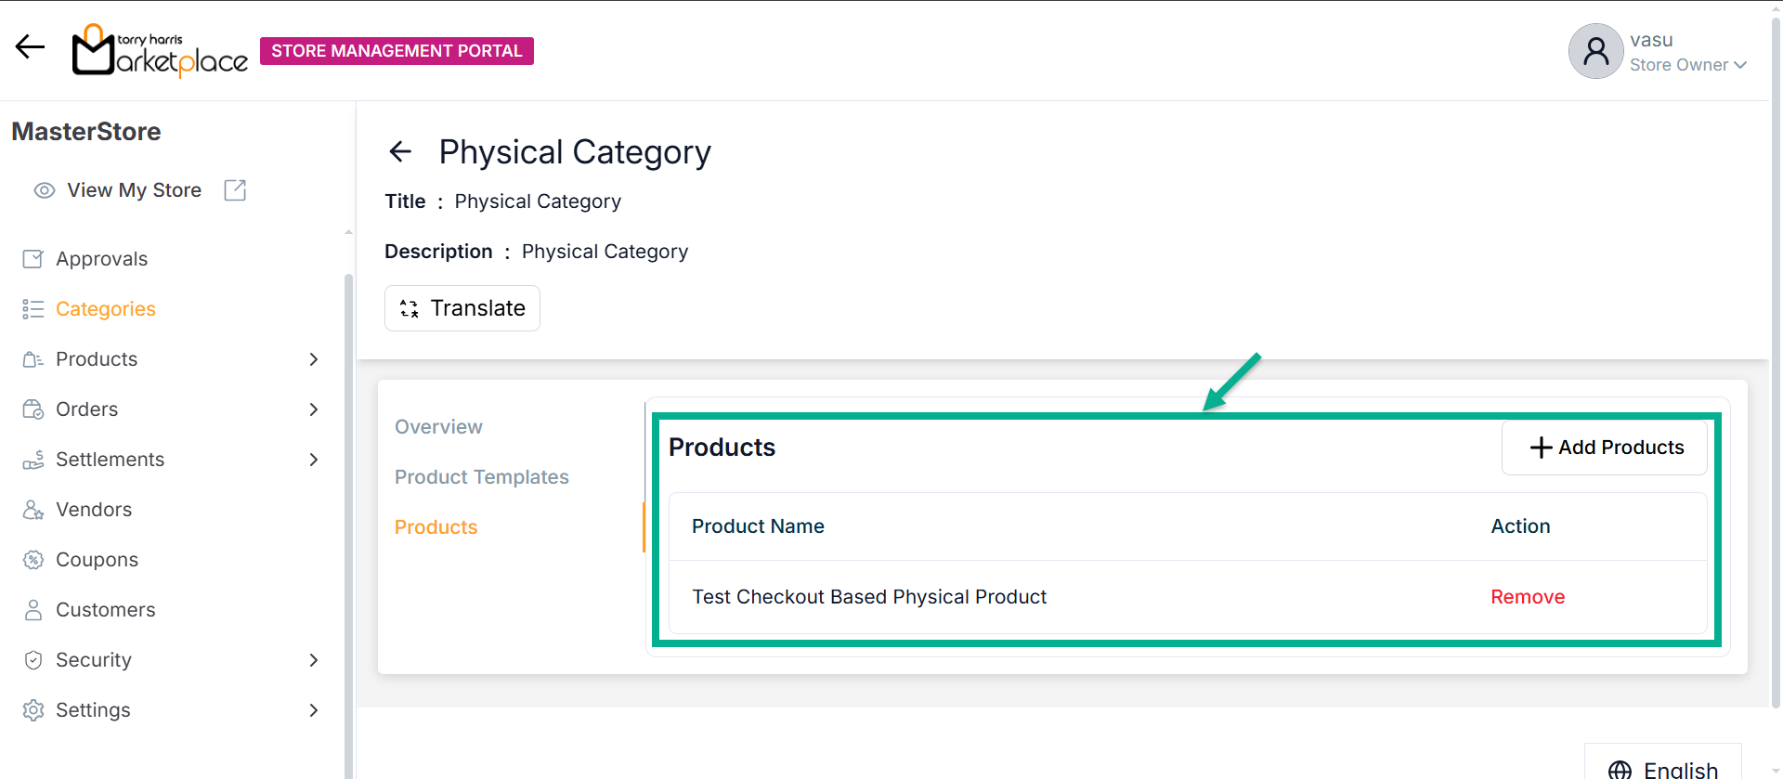Expand the Orders sidebar submenu

(314, 409)
